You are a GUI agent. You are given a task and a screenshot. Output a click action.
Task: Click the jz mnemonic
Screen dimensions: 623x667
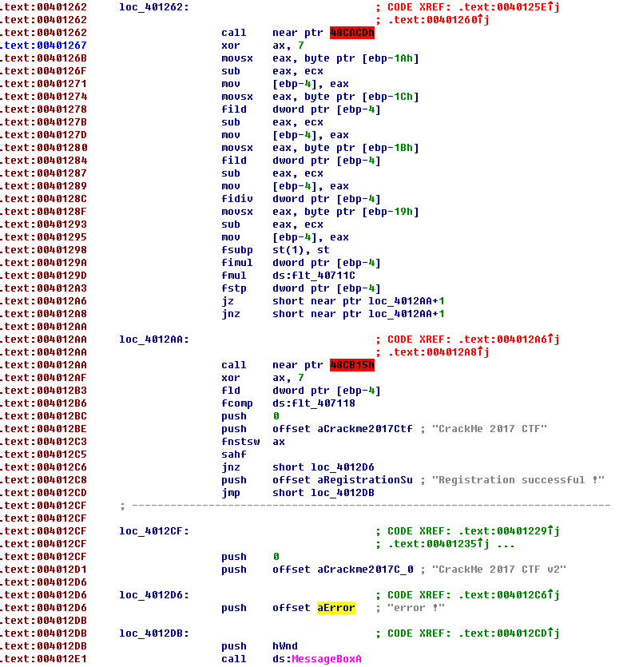tap(228, 301)
